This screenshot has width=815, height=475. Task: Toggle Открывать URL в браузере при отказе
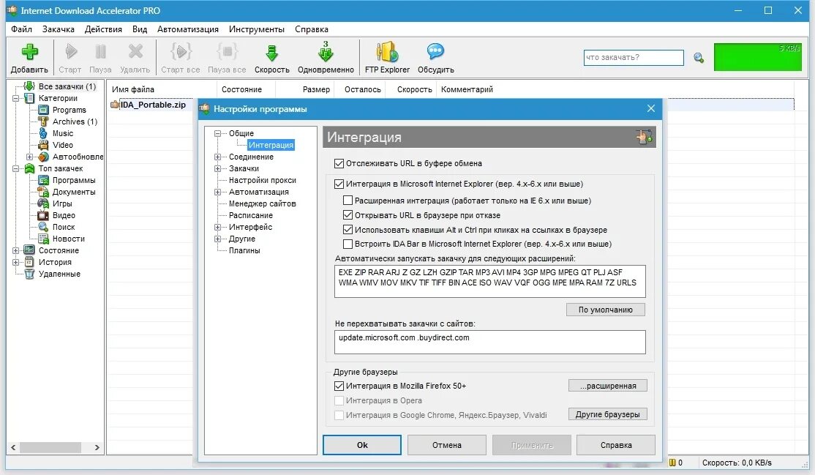click(348, 215)
